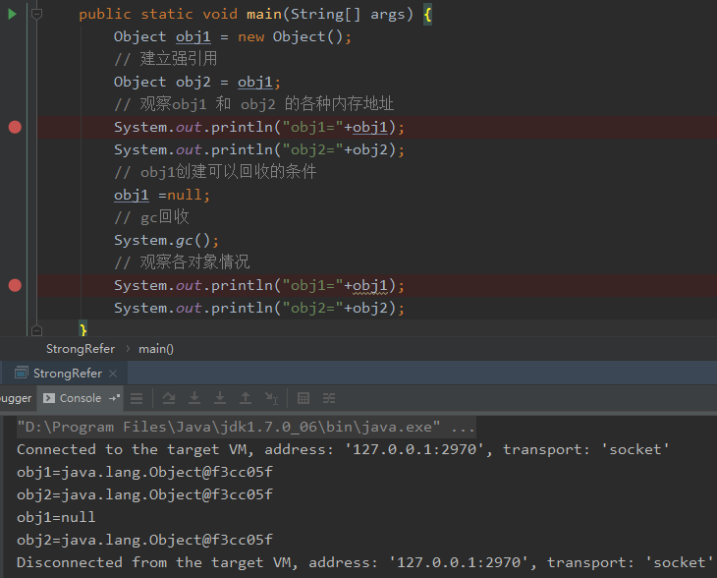The height and width of the screenshot is (578, 717).
Task: Select the StrongRefer debug session tab
Action: click(67, 374)
